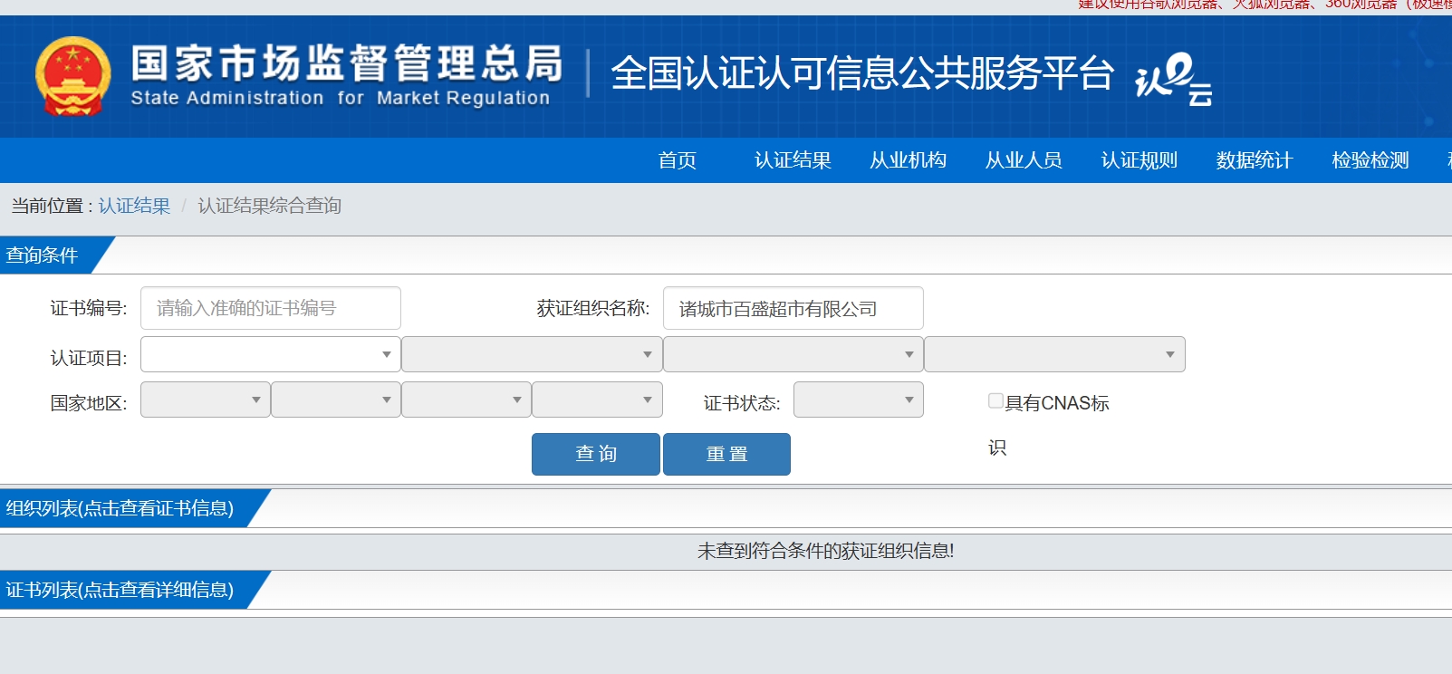Enable the 具有CNAS标识 checkbox
Image resolution: width=1452 pixels, height=674 pixels.
(995, 401)
